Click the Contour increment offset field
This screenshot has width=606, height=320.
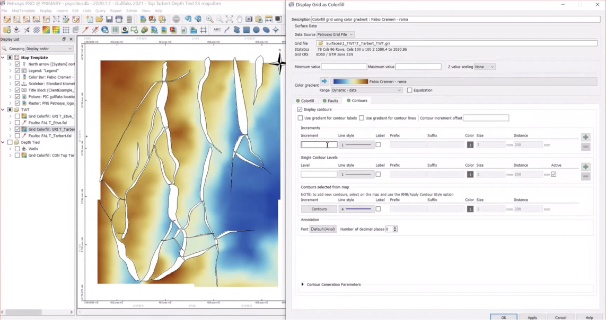pos(486,118)
